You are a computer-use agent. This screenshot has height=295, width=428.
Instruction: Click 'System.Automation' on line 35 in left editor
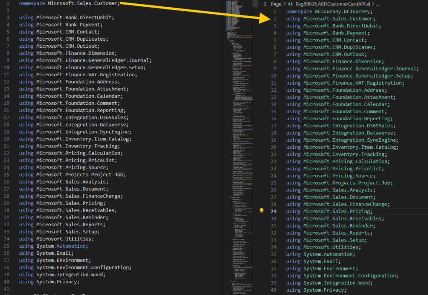click(62, 246)
